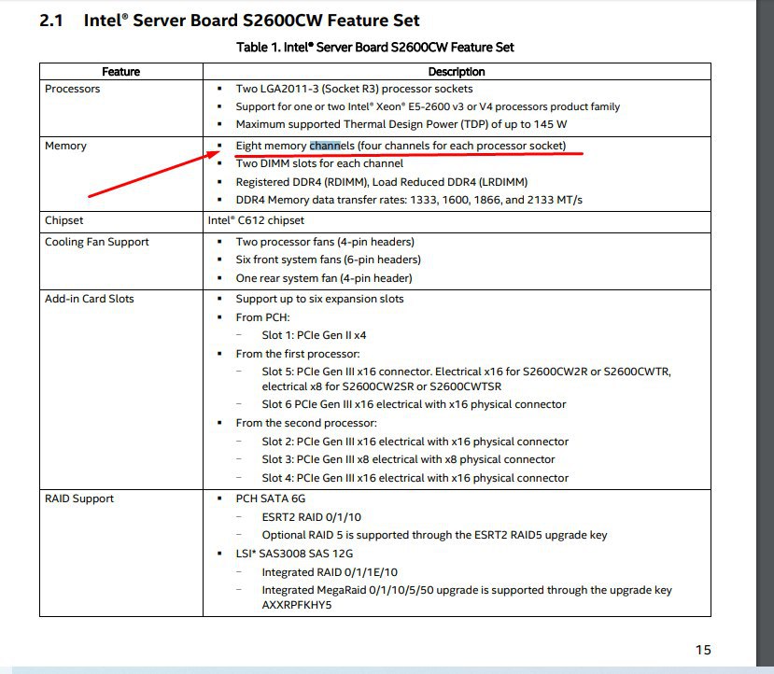Click 'Integrated RAID 0/1/1E/10' line
The height and width of the screenshot is (674, 774).
tap(330, 572)
